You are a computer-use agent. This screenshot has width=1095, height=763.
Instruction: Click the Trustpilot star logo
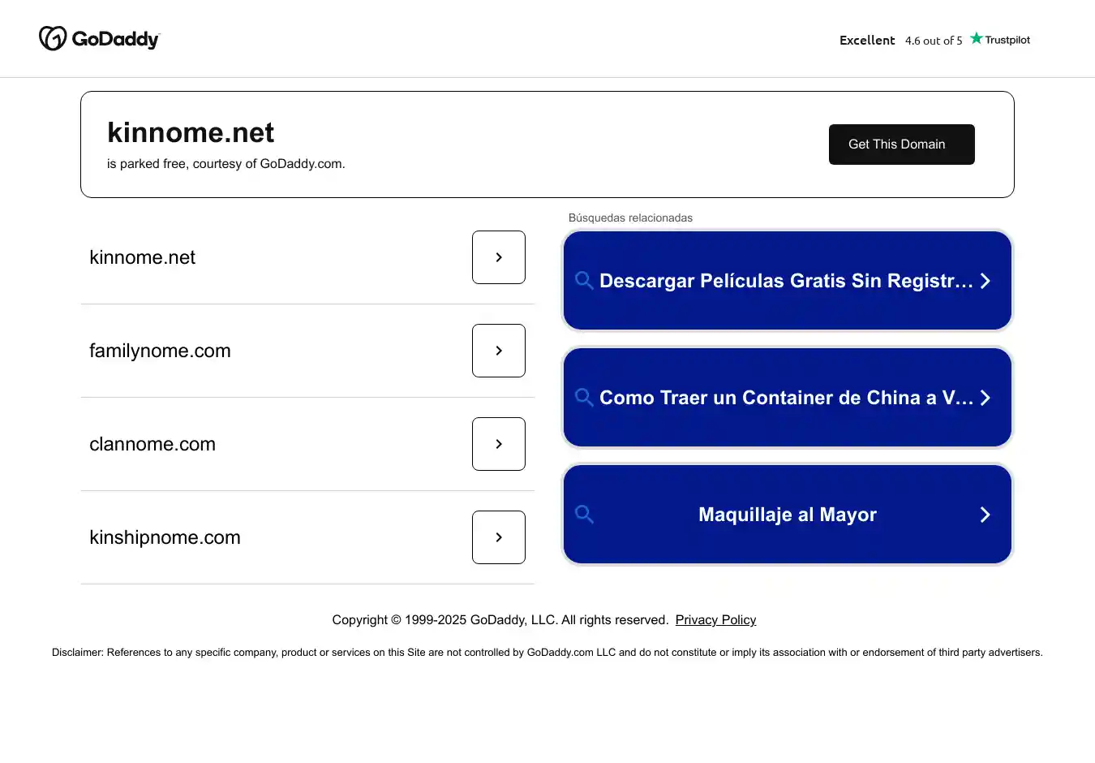pos(977,38)
